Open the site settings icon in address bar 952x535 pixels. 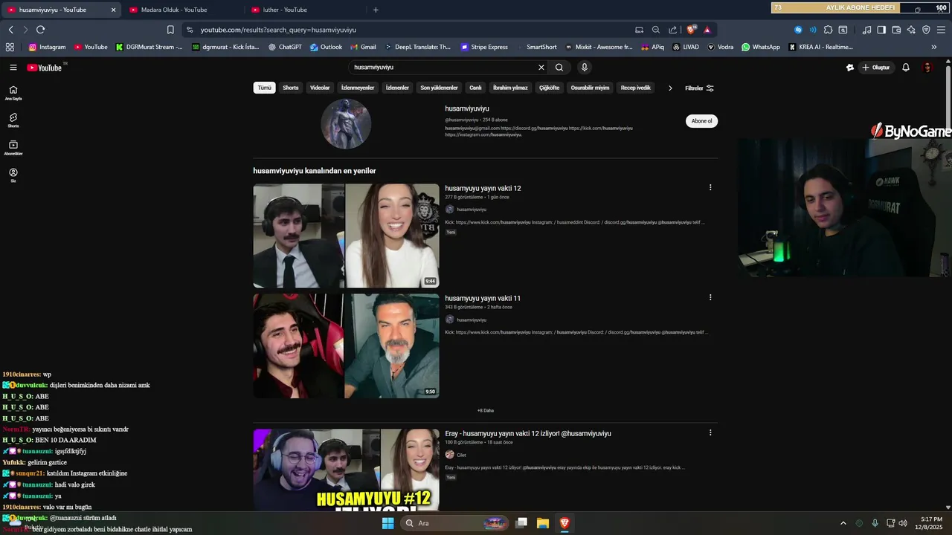190,30
